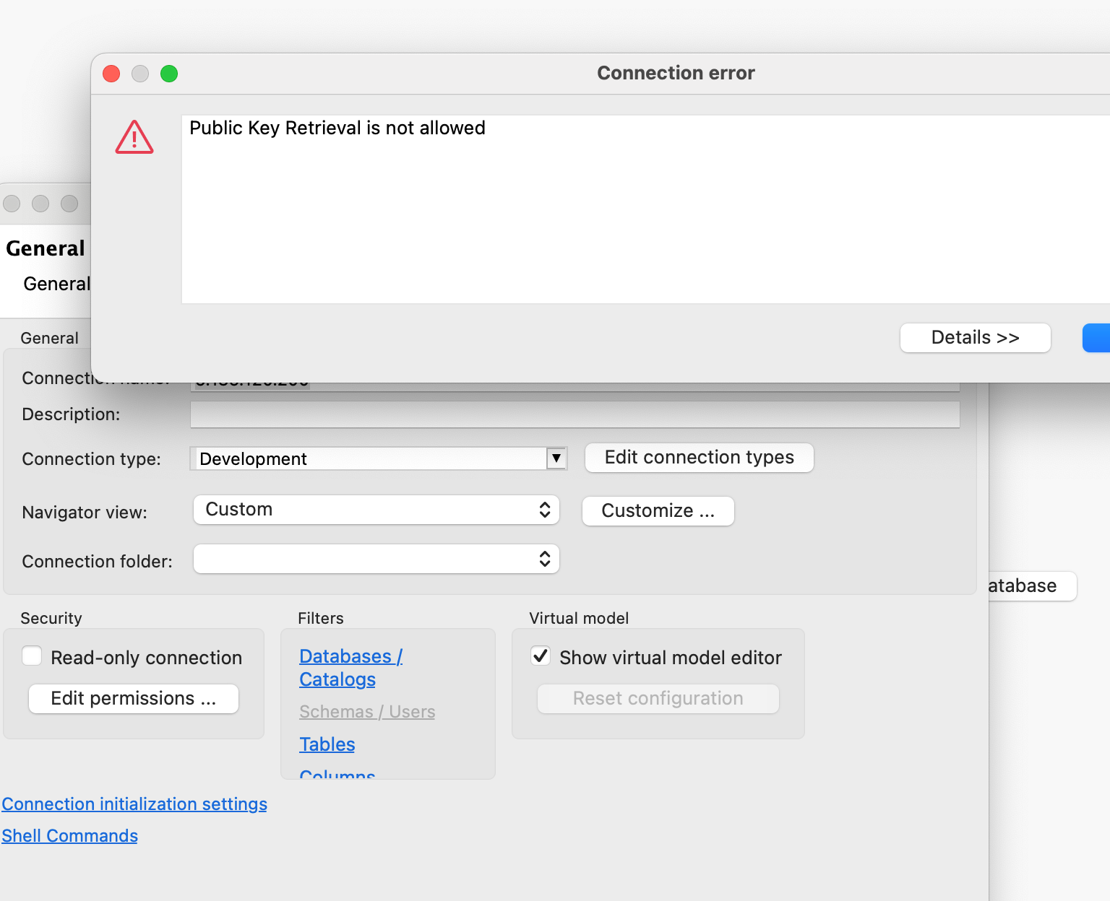Open the Navigator view Custom dropdown
The image size is (1110, 901).
[377, 510]
